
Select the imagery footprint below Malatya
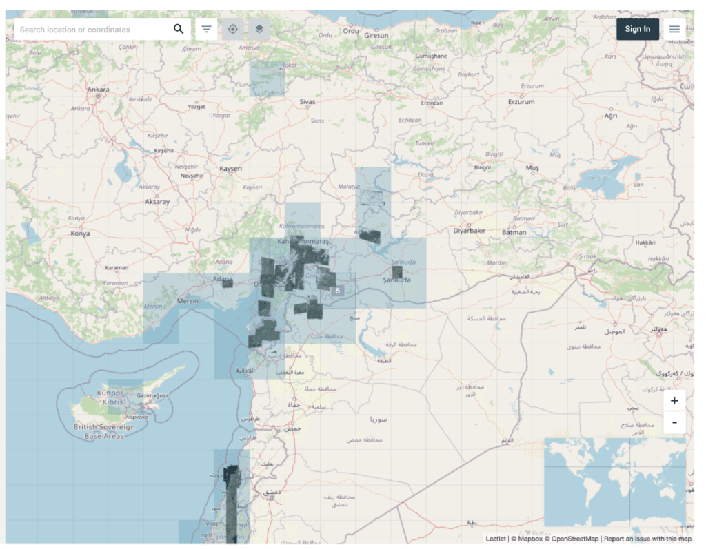[370, 236]
